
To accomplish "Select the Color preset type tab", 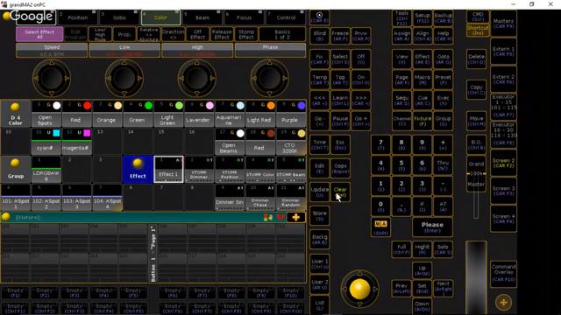I will [x=160, y=17].
